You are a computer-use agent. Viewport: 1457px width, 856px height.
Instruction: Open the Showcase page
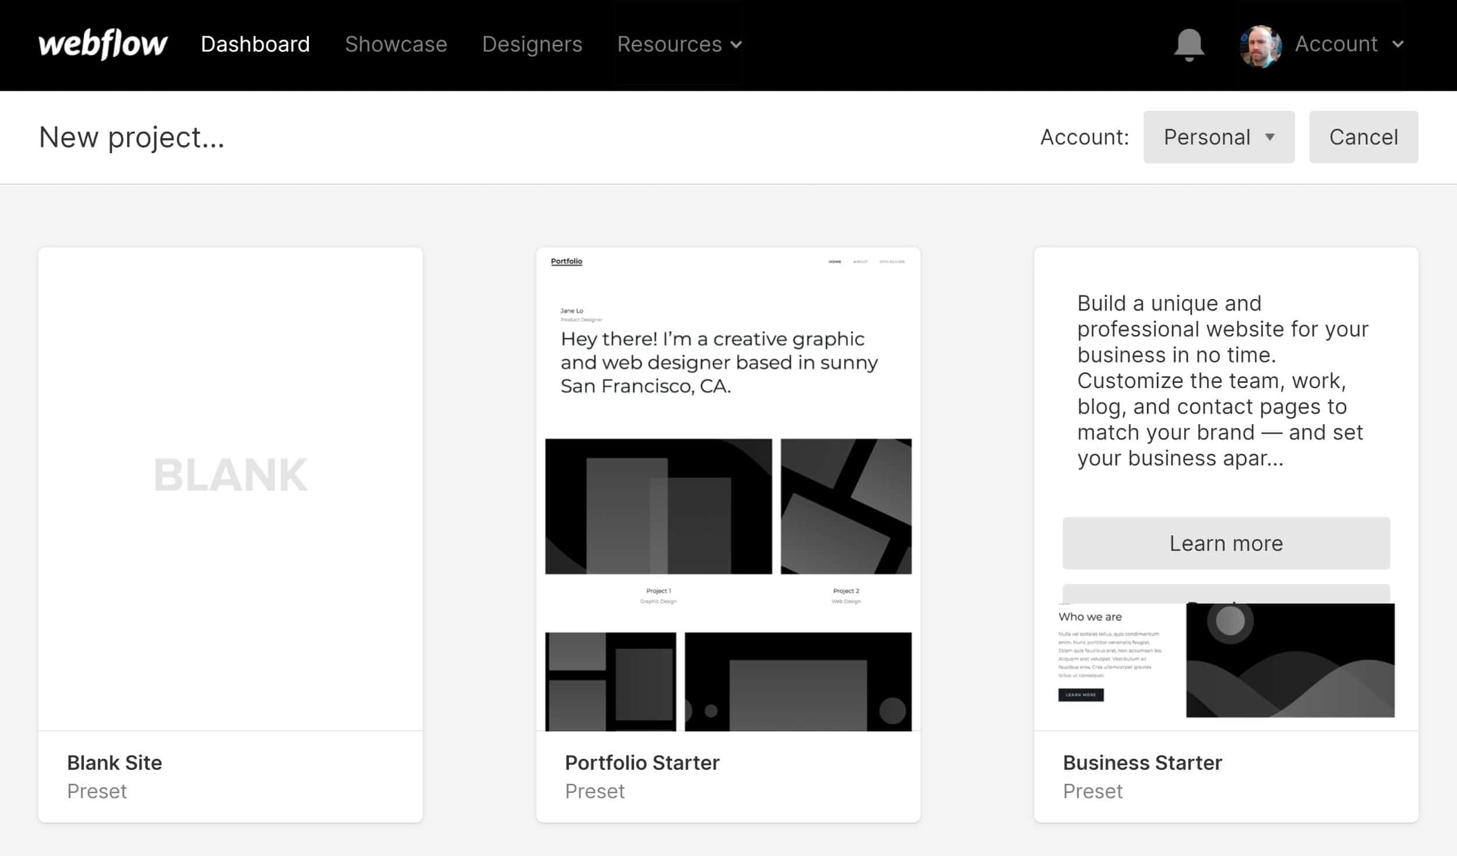point(396,44)
